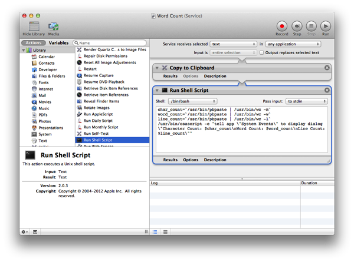Run the workflow with Run button
This screenshot has height=262, width=354.
326,26
